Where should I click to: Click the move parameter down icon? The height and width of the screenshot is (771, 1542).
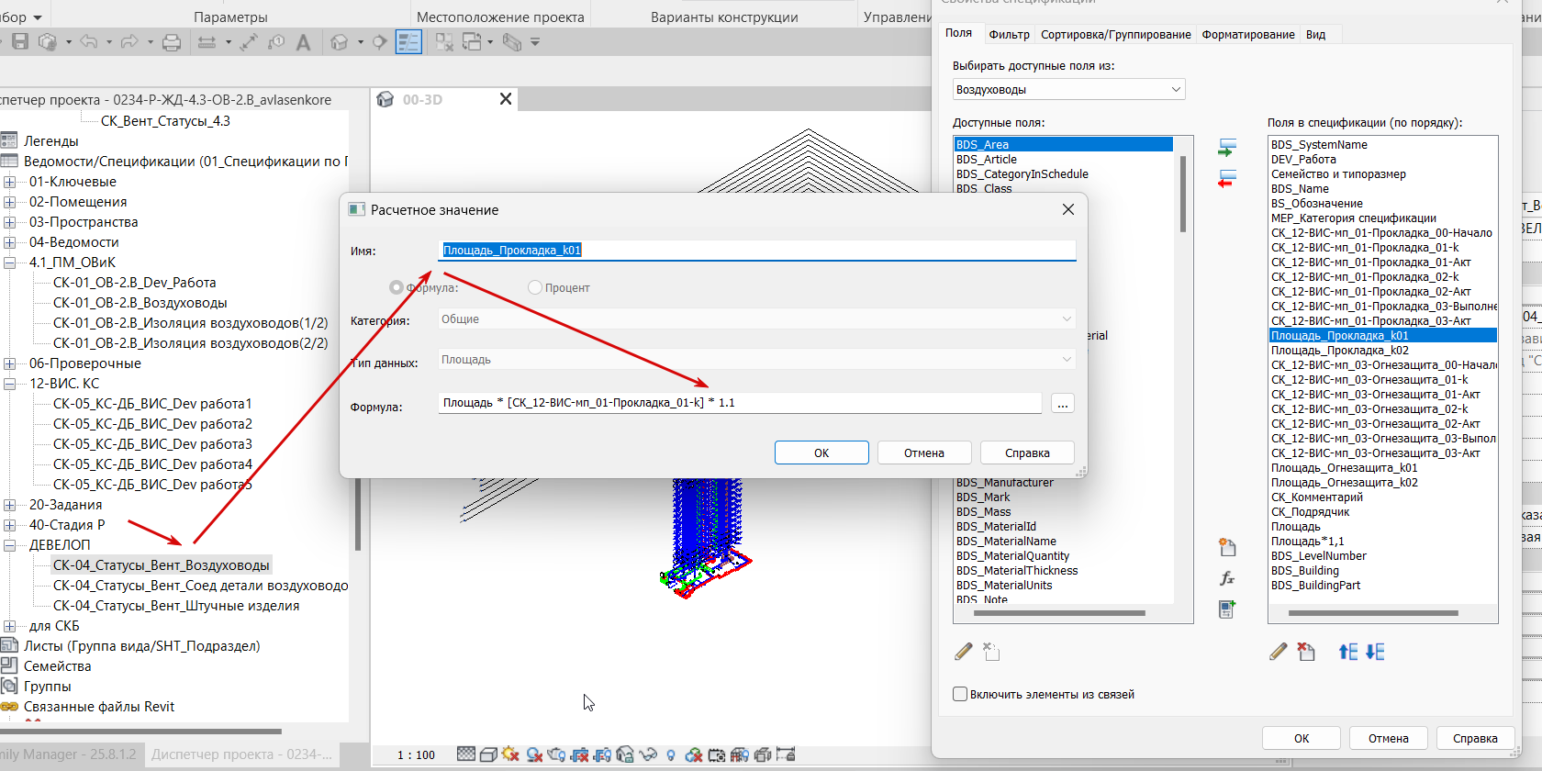(1375, 652)
